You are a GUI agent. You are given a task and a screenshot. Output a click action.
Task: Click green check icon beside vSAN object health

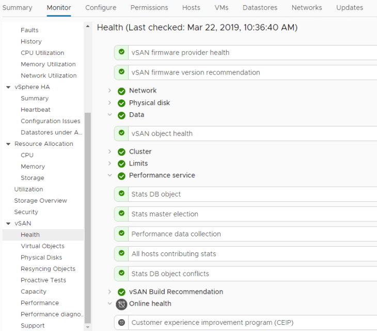pyautogui.click(x=121, y=133)
